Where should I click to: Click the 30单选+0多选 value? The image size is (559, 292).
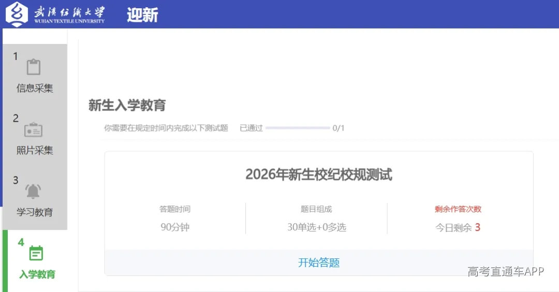coord(317,227)
